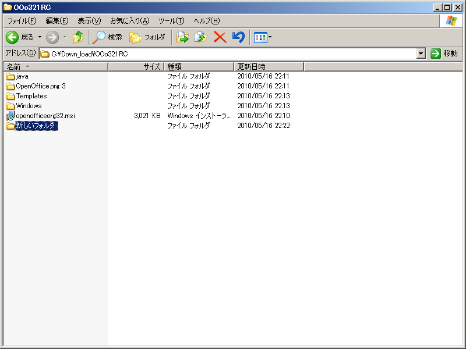The width and height of the screenshot is (466, 349).
Task: Delete selection with the red X icon
Action: [220, 37]
